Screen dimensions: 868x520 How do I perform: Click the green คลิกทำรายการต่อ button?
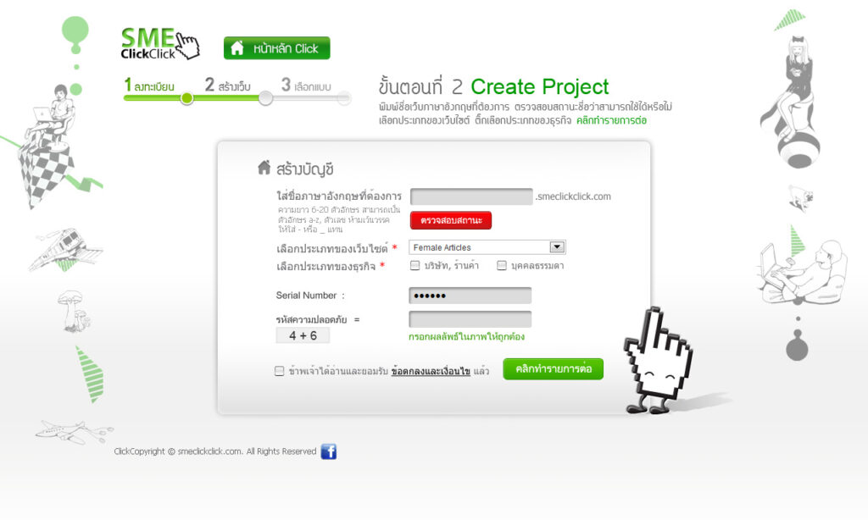[553, 369]
